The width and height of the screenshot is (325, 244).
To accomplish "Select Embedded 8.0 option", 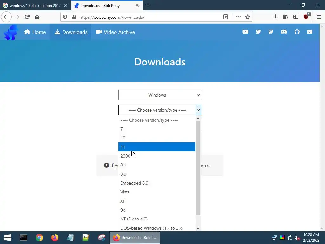I will tap(157, 183).
